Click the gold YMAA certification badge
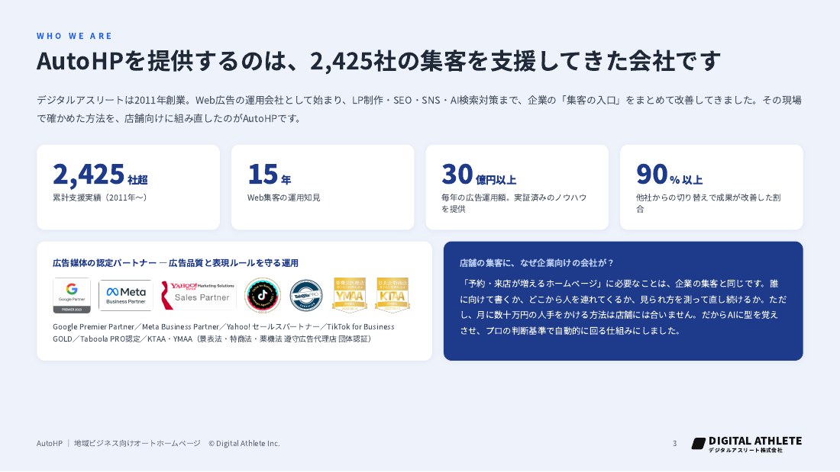Viewport: 840px width, 472px height. click(x=349, y=295)
